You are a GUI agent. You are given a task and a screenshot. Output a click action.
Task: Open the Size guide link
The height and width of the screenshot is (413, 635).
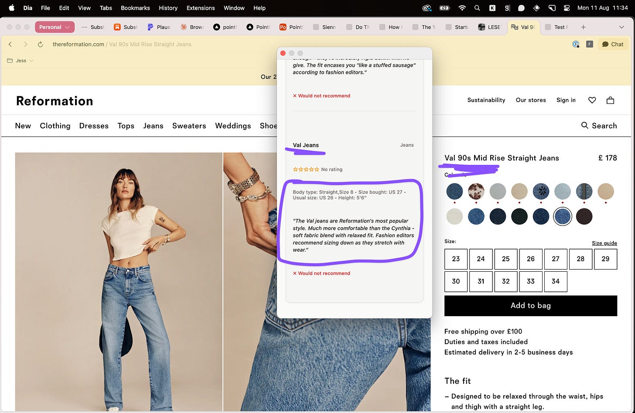click(x=604, y=243)
